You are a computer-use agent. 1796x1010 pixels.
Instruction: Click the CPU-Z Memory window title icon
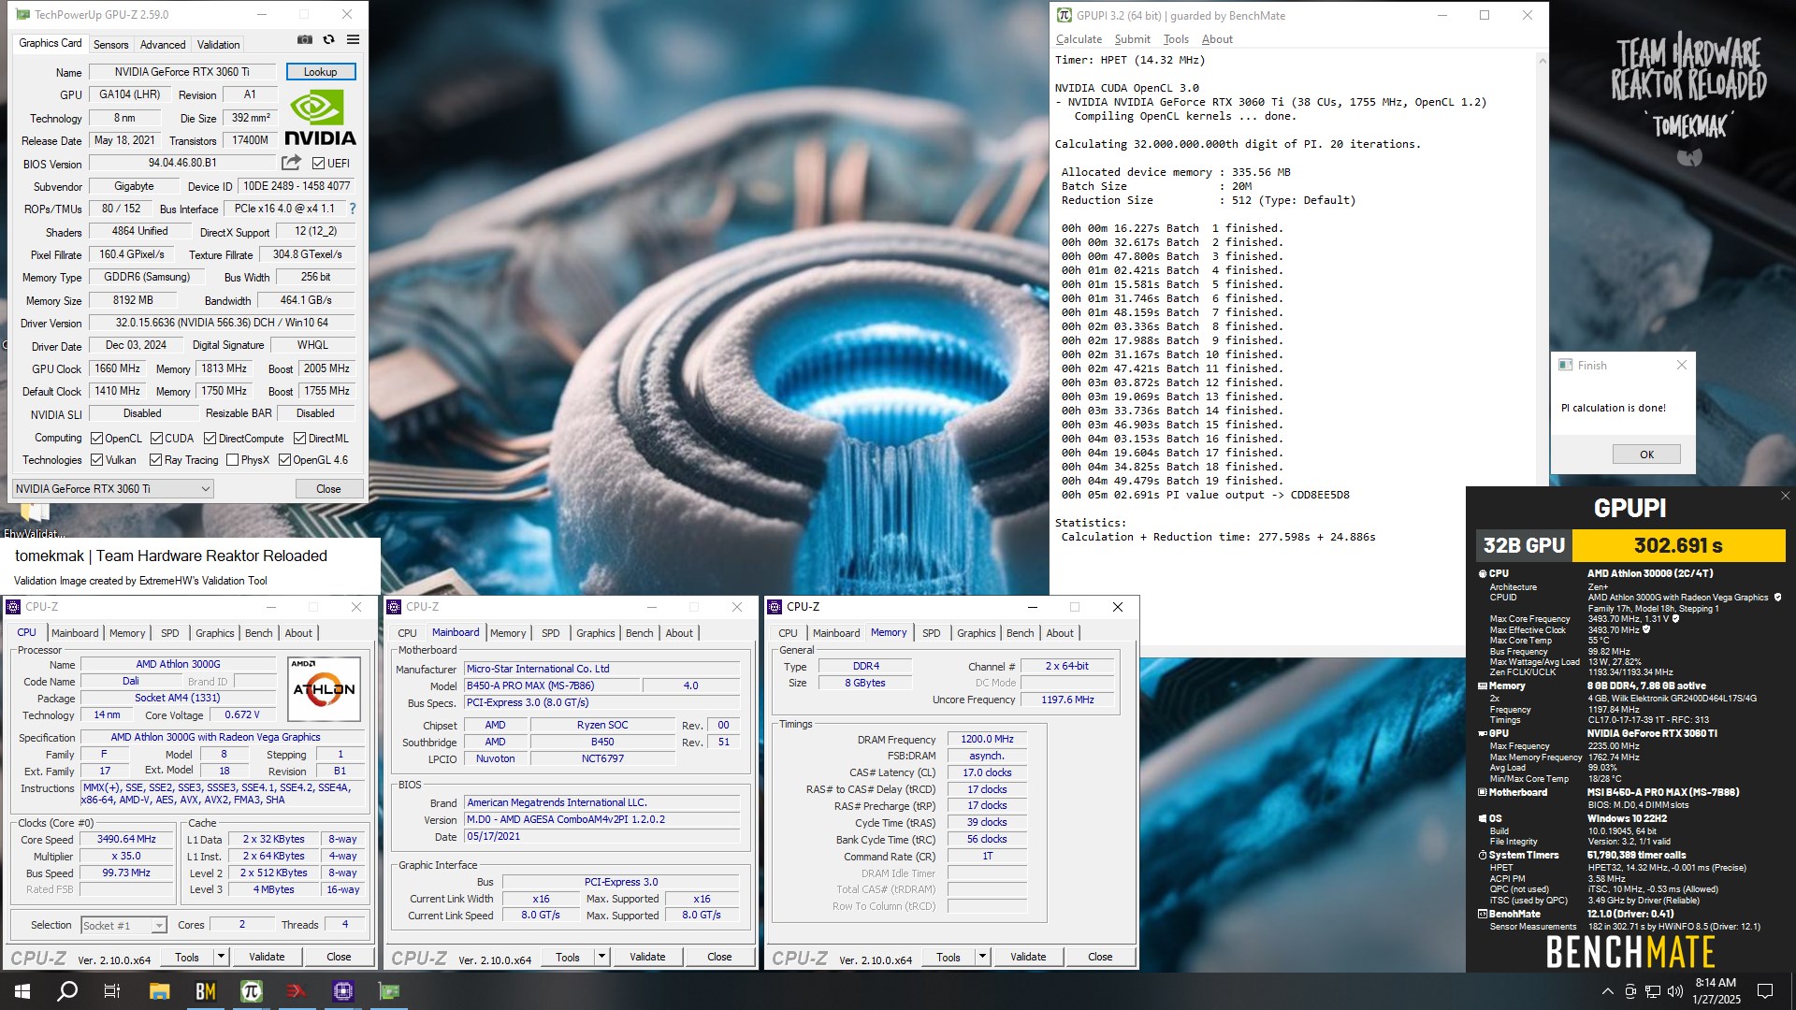point(775,607)
